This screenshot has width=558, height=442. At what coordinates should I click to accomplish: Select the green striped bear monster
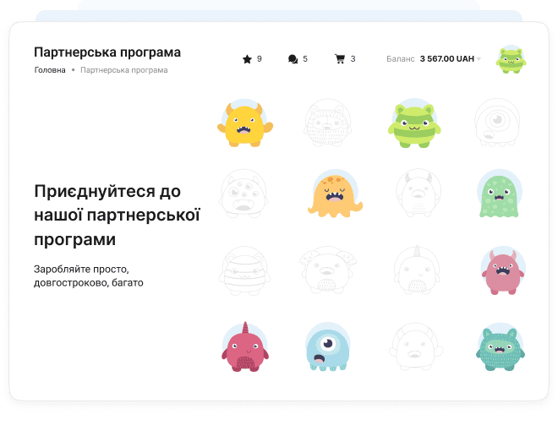tap(414, 123)
